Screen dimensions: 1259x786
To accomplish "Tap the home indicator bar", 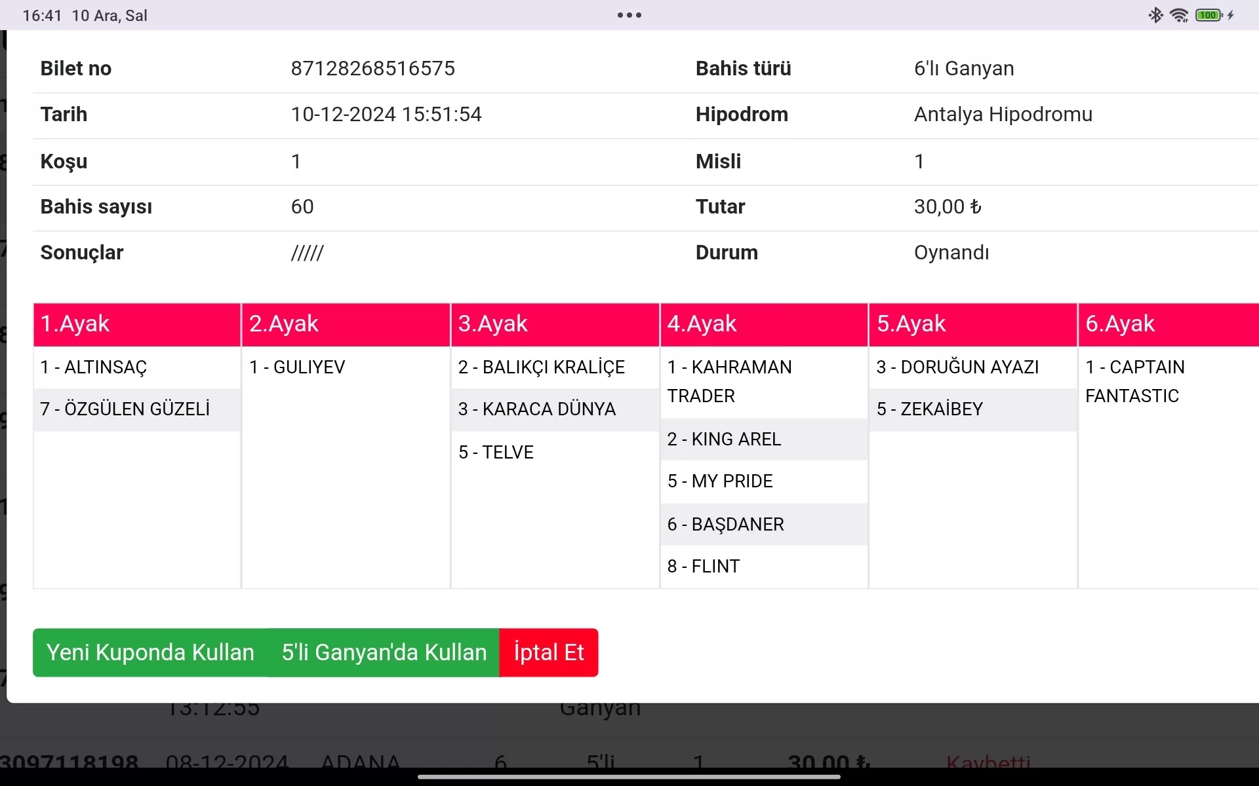I will pos(629,777).
